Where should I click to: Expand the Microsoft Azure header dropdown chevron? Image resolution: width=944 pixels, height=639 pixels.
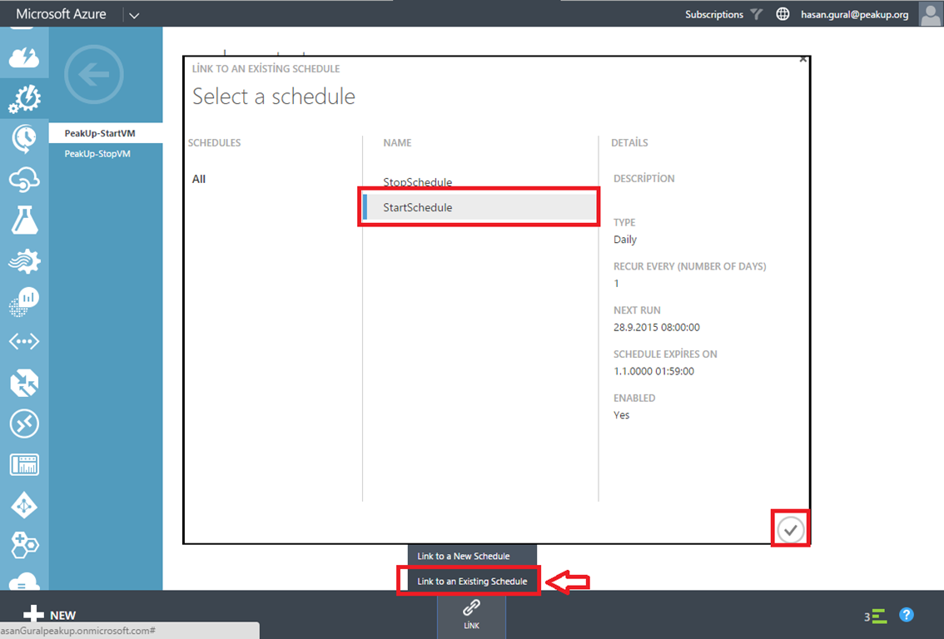(135, 15)
